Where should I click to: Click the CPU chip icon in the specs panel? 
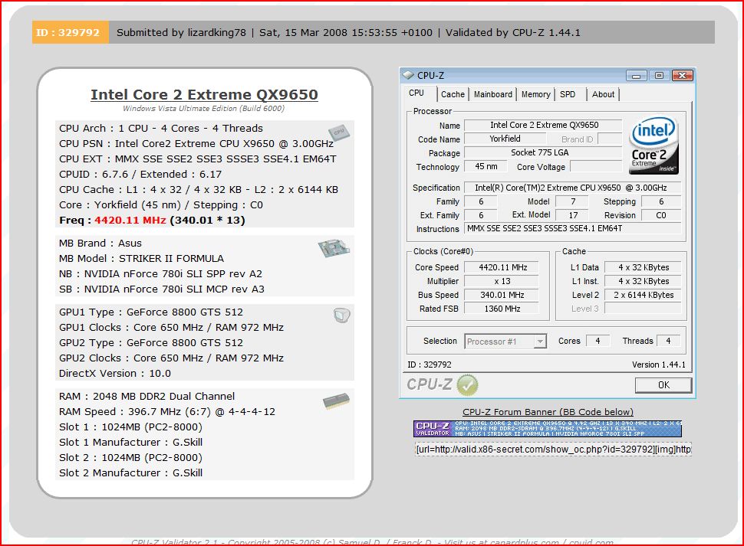tap(339, 132)
